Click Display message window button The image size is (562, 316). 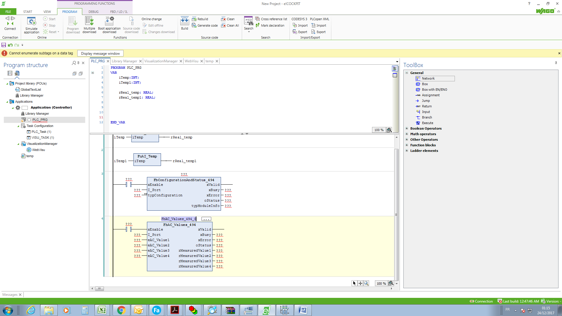pos(100,54)
